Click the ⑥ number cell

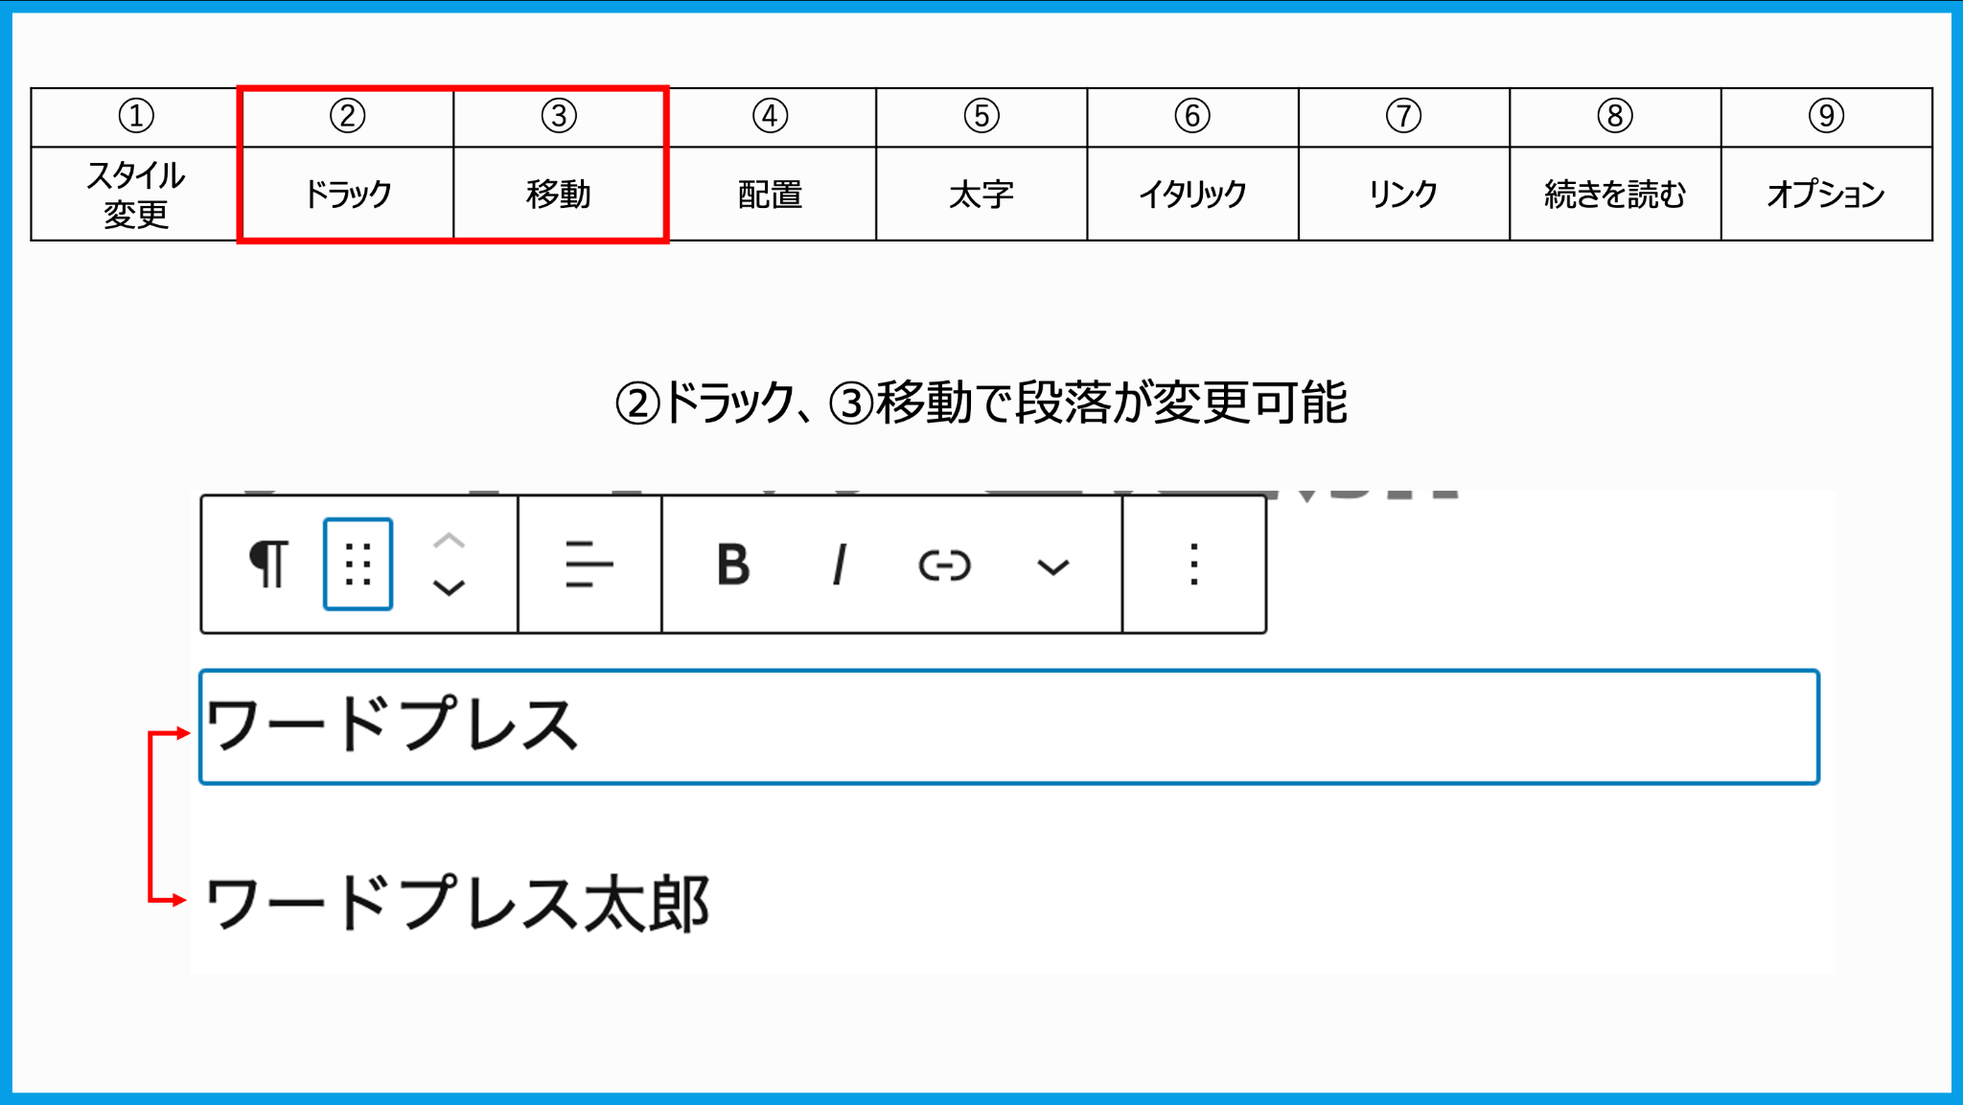pyautogui.click(x=1192, y=117)
